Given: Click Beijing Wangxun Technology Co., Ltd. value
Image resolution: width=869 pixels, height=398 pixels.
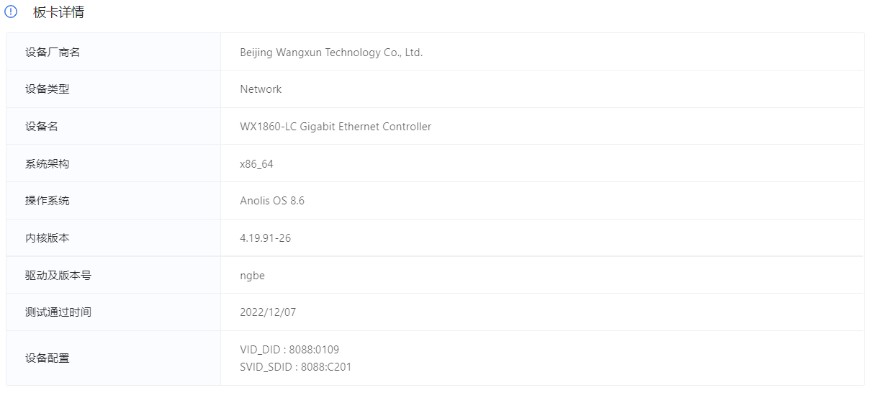Looking at the screenshot, I should click(x=331, y=53).
